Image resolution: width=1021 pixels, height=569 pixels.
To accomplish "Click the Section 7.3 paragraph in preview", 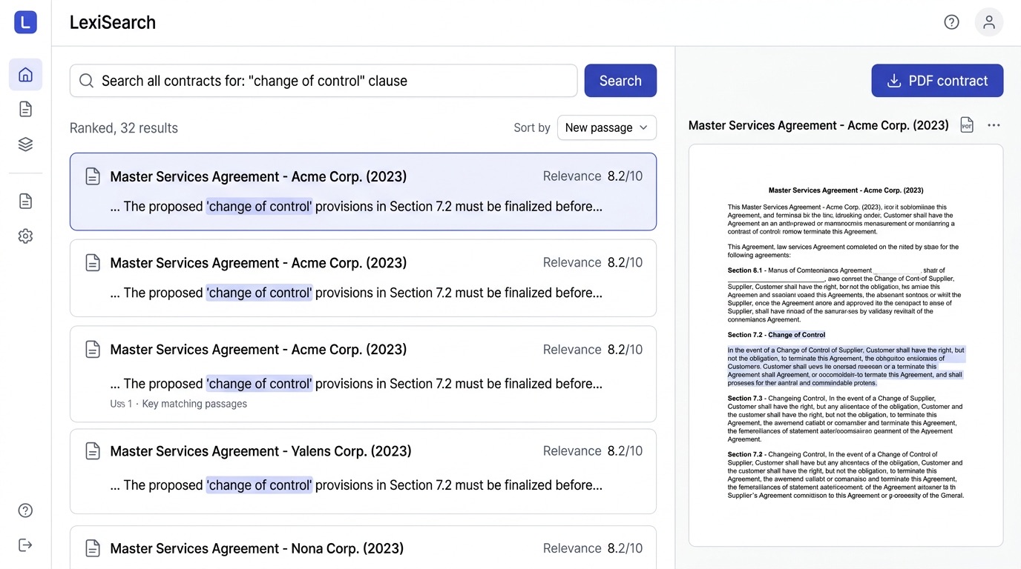I will (845, 419).
